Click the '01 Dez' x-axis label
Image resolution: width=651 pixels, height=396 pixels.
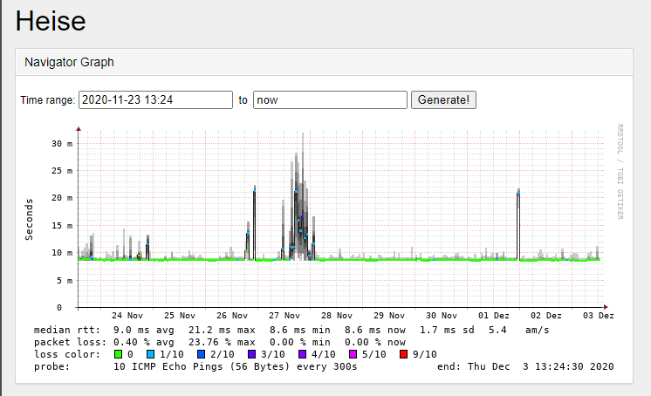[x=494, y=316]
